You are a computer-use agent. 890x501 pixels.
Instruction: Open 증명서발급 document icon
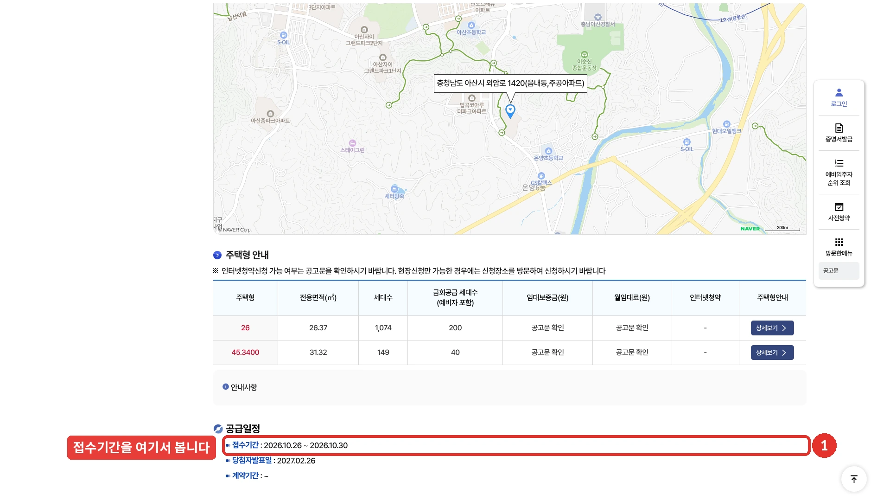pyautogui.click(x=839, y=128)
